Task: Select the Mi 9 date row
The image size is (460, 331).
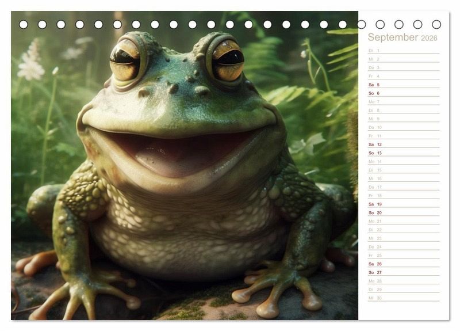Action: tap(404, 119)
